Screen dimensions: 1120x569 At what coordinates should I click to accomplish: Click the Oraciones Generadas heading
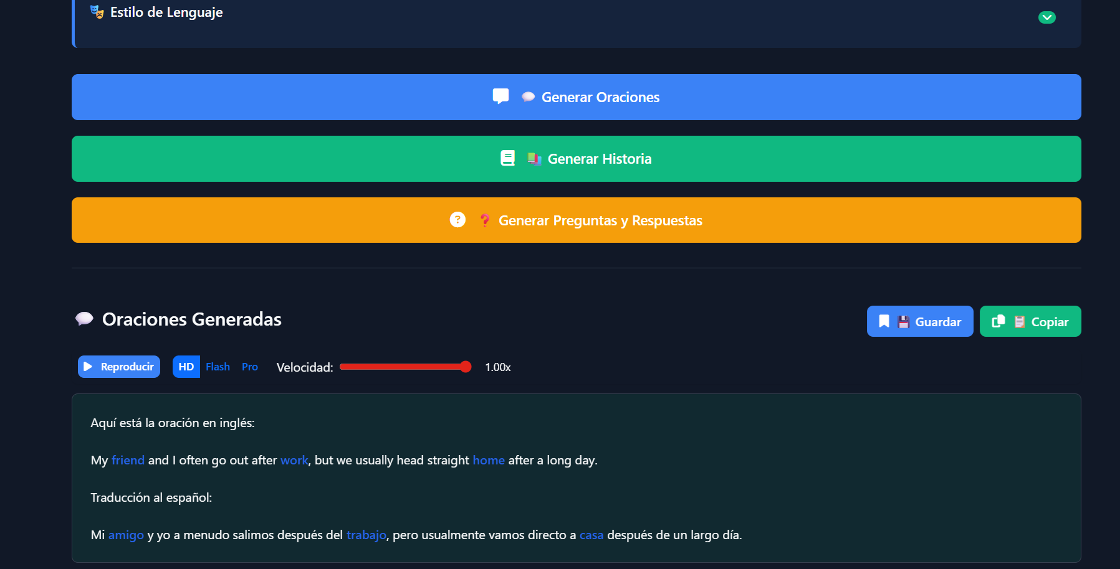click(x=192, y=319)
